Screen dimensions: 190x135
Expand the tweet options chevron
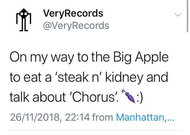click(x=177, y=15)
